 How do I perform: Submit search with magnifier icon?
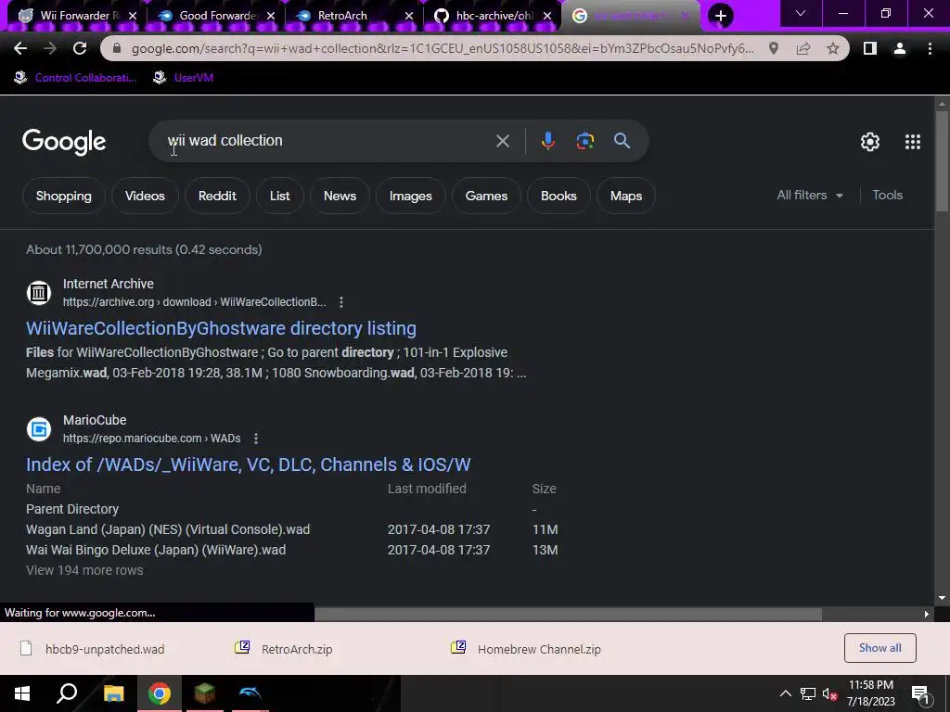(x=622, y=141)
